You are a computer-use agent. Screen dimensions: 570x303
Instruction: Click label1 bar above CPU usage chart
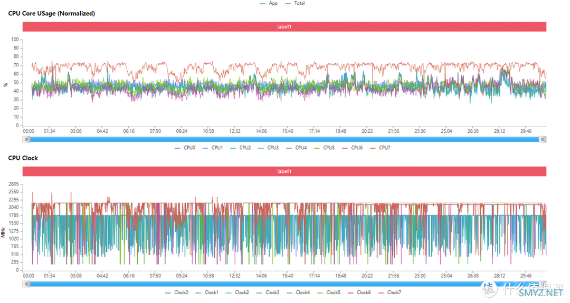tap(284, 26)
